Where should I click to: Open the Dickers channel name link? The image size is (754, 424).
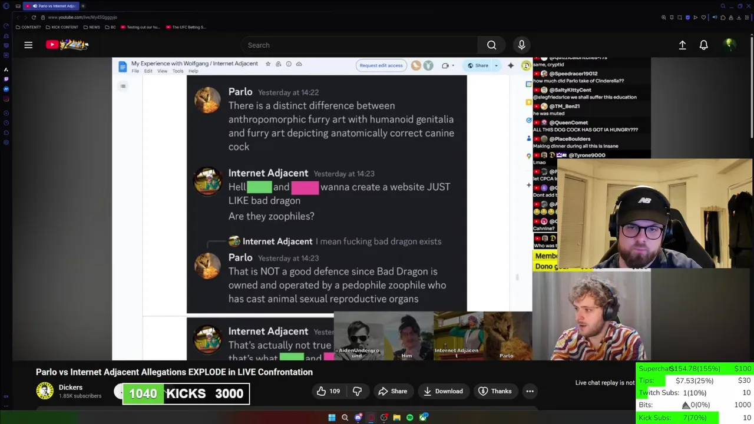click(x=70, y=387)
